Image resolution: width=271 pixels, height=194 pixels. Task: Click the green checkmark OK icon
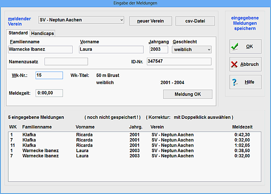coord(234,47)
